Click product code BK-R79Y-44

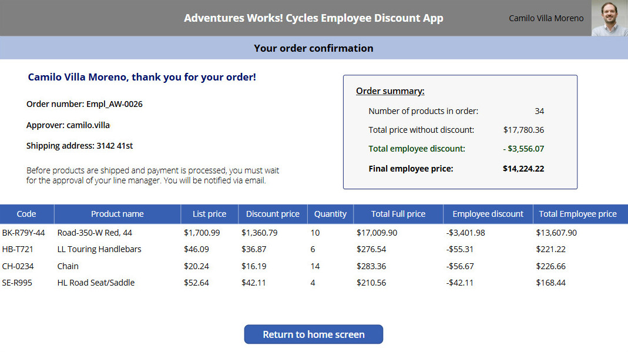click(x=23, y=233)
